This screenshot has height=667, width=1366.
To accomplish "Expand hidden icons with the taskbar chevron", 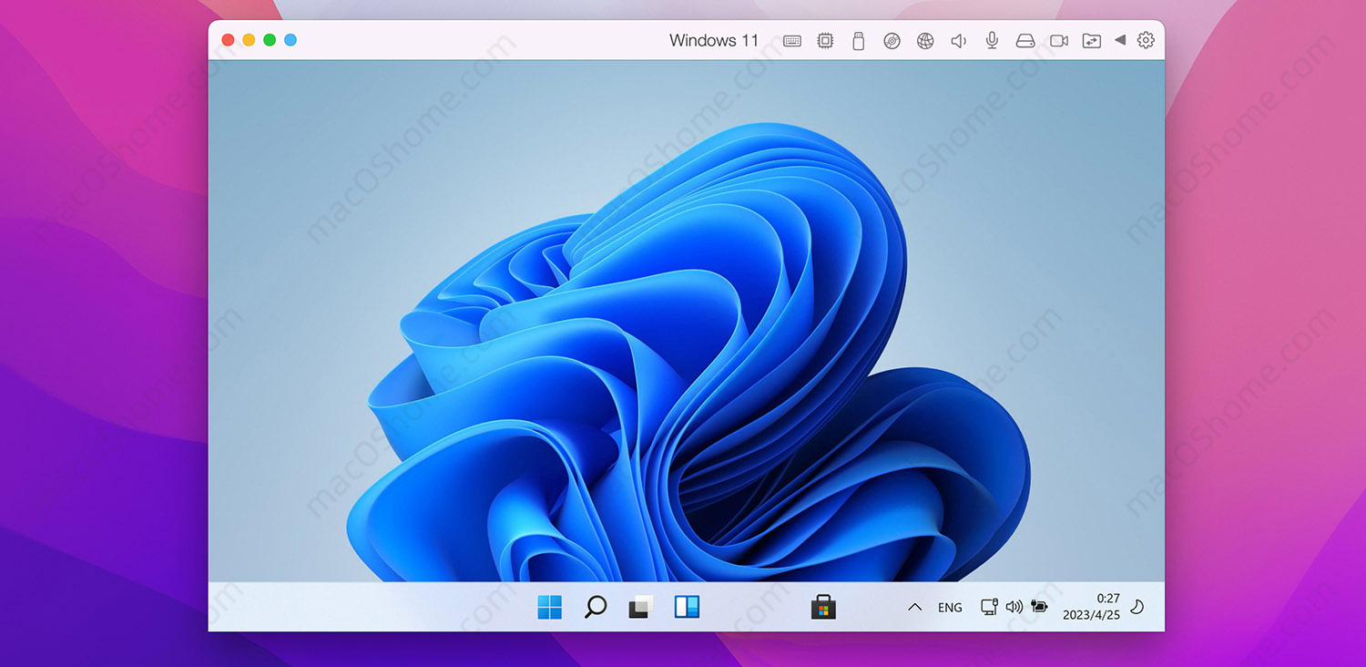I will [x=914, y=606].
